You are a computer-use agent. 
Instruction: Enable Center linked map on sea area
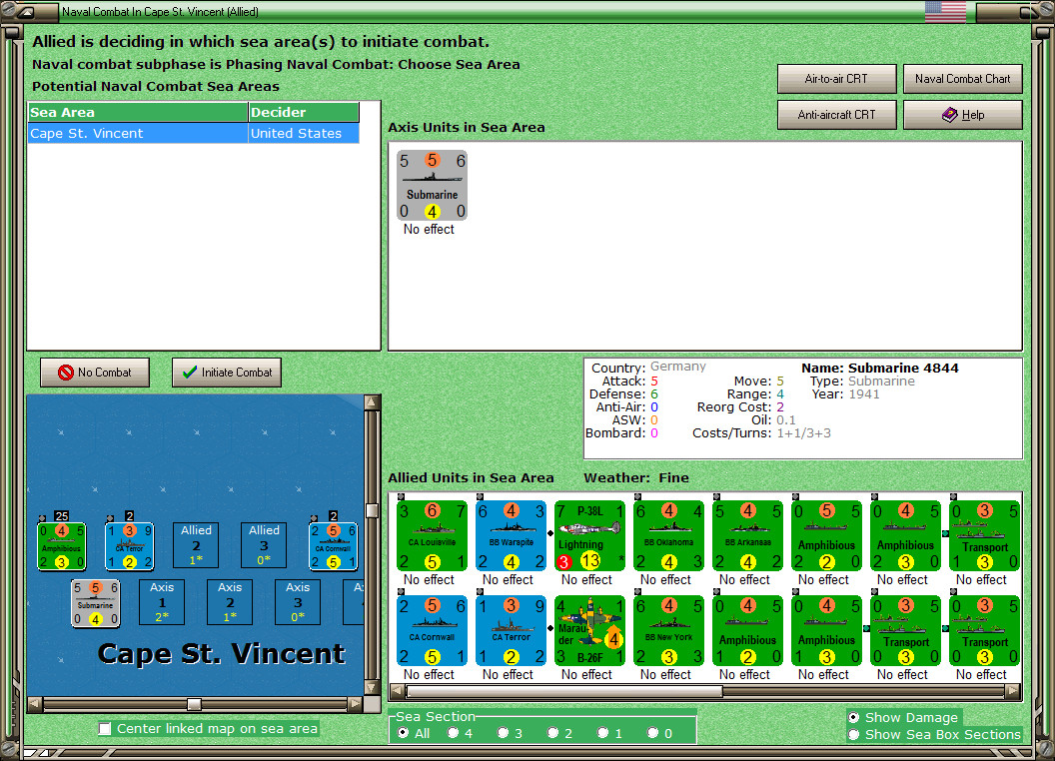point(105,729)
